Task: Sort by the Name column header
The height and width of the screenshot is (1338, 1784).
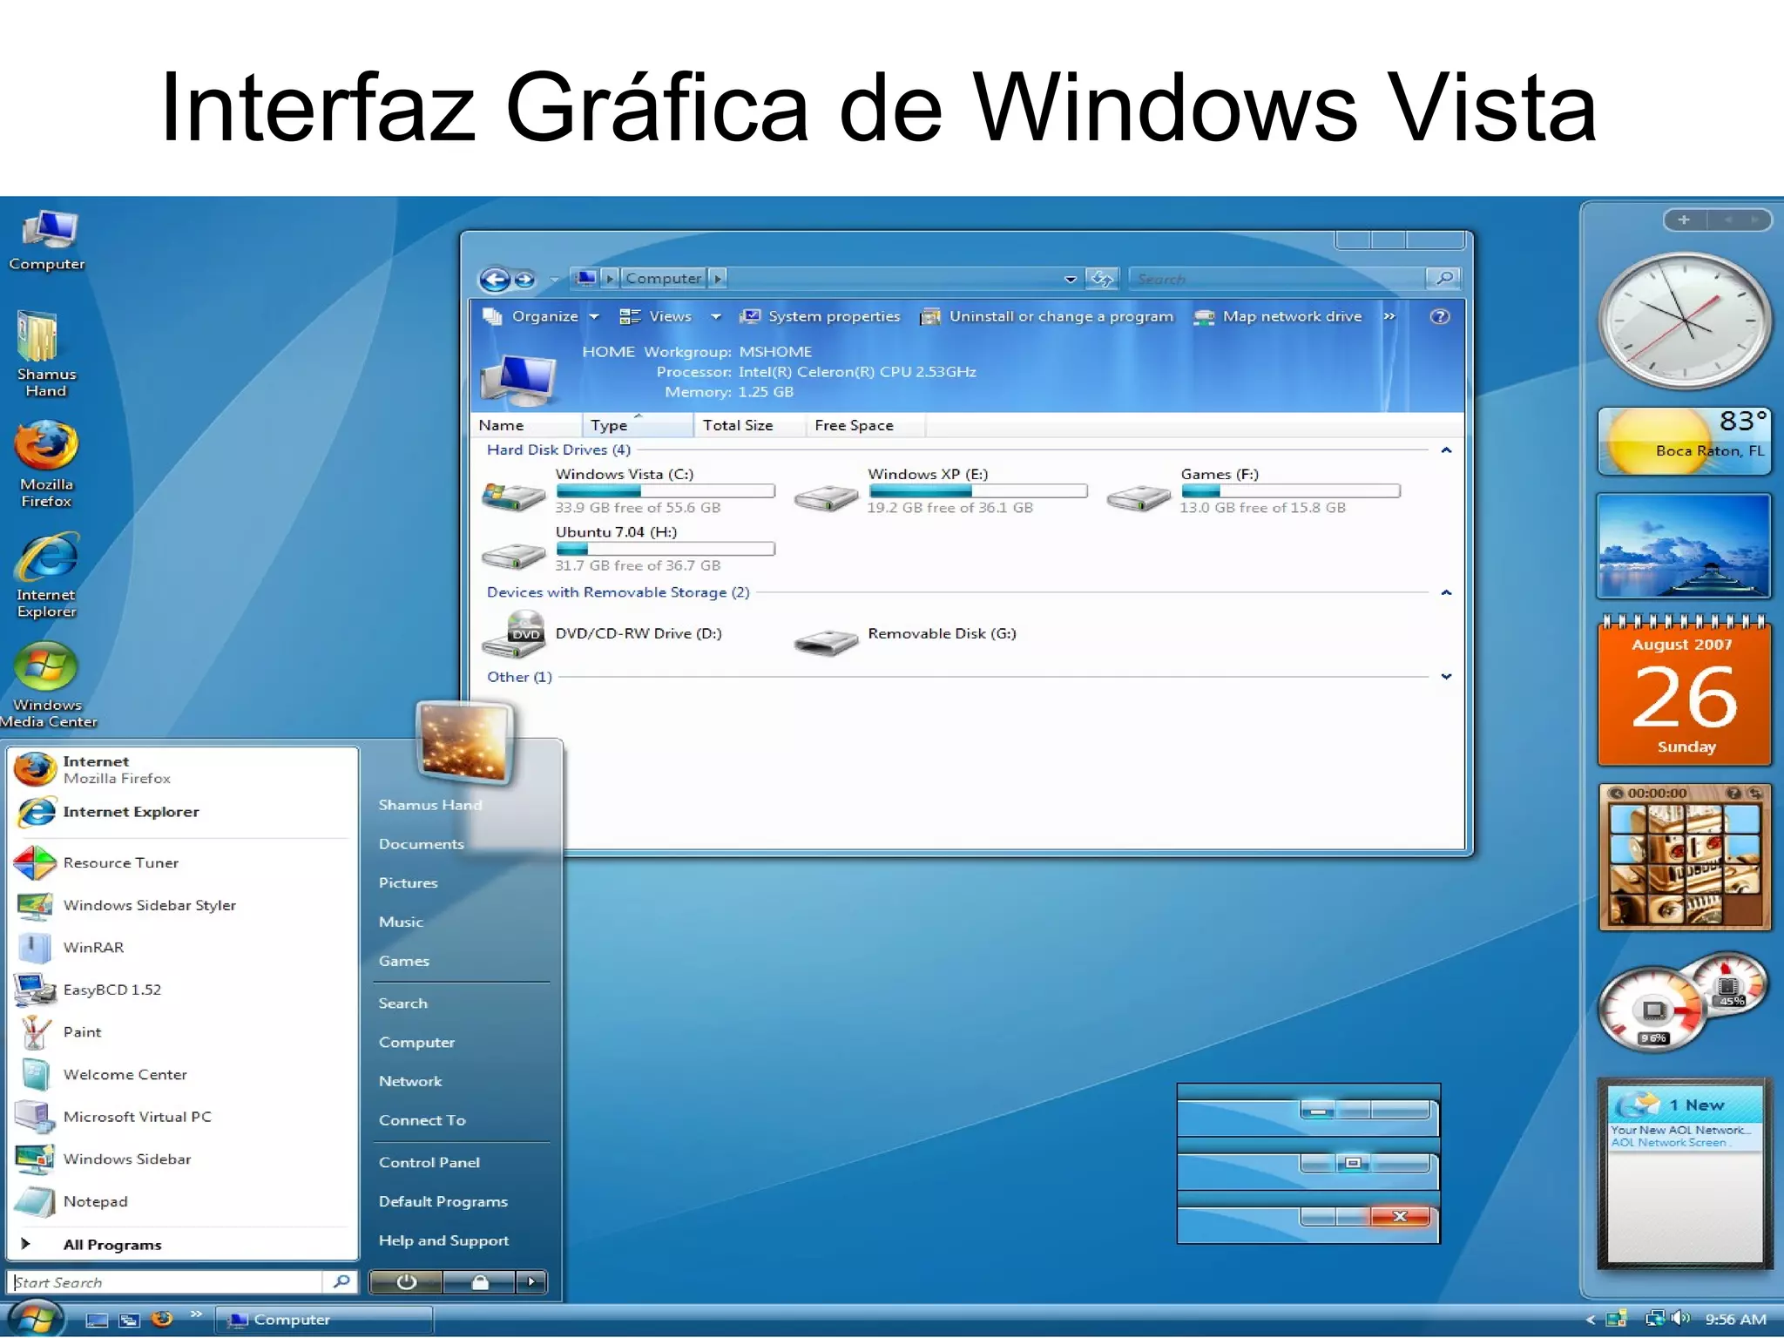Action: click(526, 425)
